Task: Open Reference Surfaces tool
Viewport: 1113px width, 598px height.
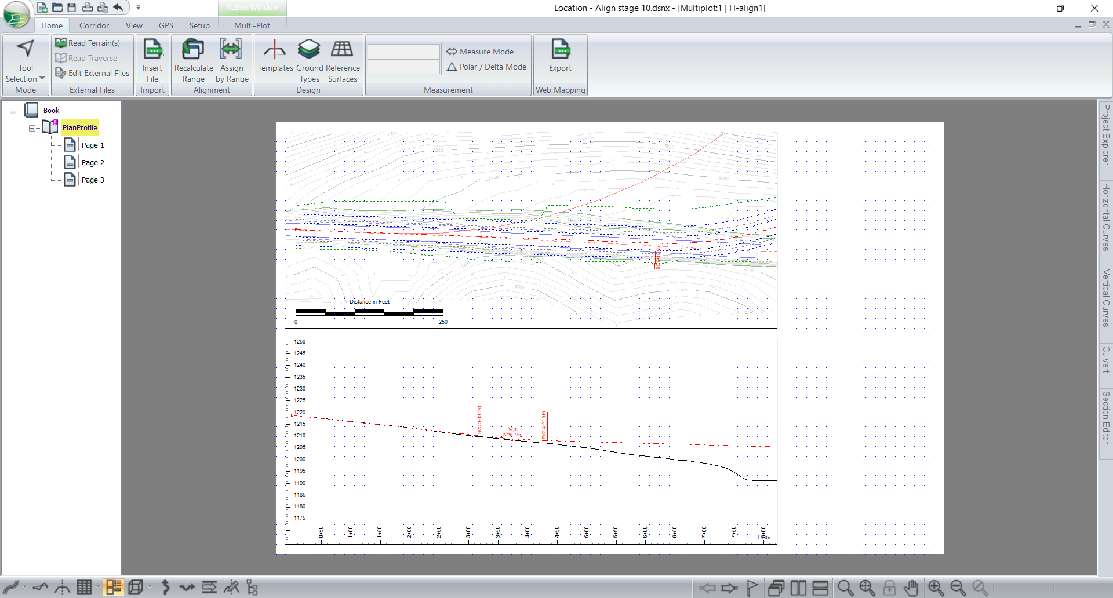Action: [343, 61]
